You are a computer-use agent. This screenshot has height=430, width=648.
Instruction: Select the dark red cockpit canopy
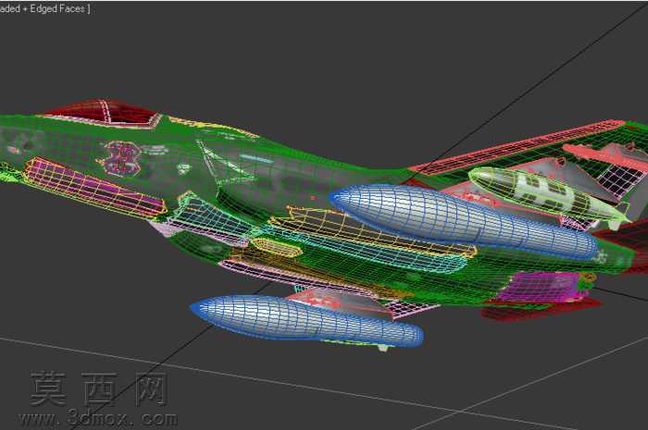coord(103,112)
